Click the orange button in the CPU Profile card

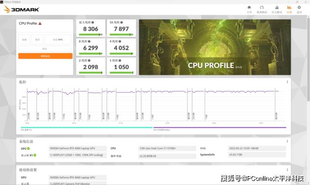coord(45,56)
